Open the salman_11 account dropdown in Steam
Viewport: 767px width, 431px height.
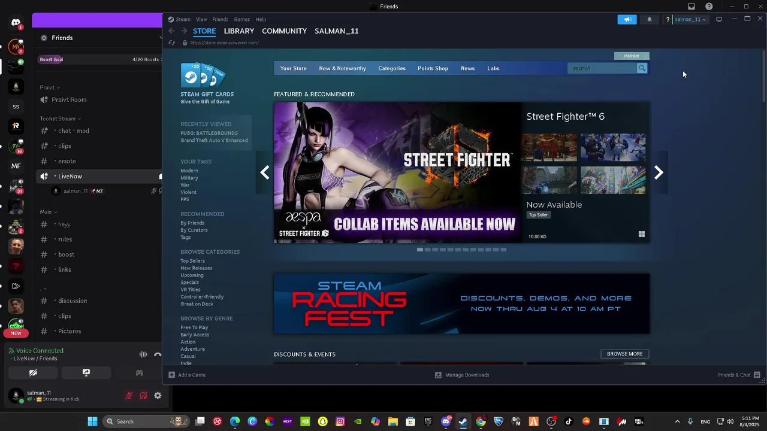[x=691, y=19]
